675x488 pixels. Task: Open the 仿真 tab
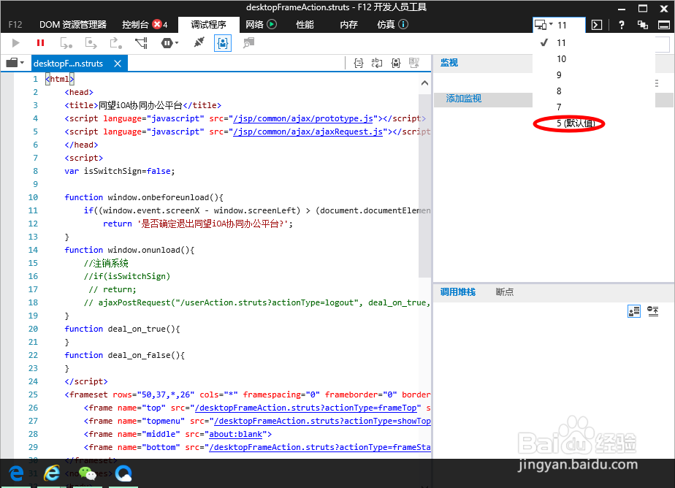coord(386,25)
